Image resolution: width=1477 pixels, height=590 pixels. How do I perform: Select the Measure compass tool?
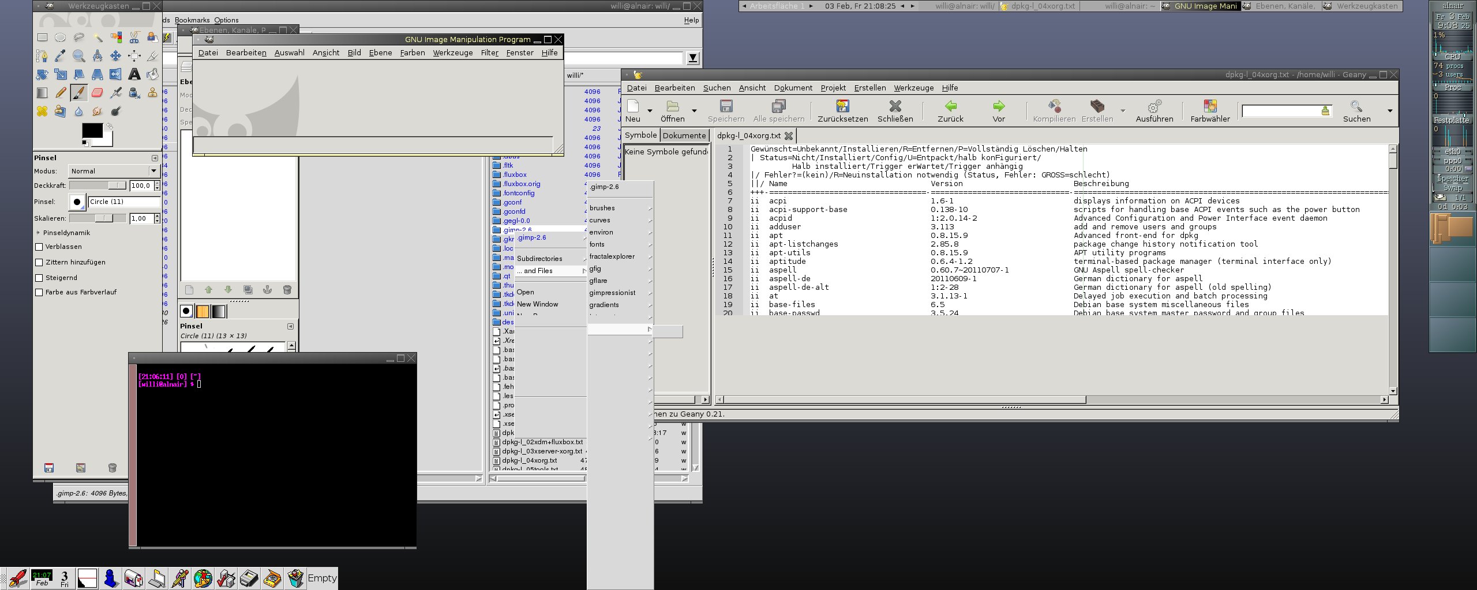pyautogui.click(x=98, y=56)
